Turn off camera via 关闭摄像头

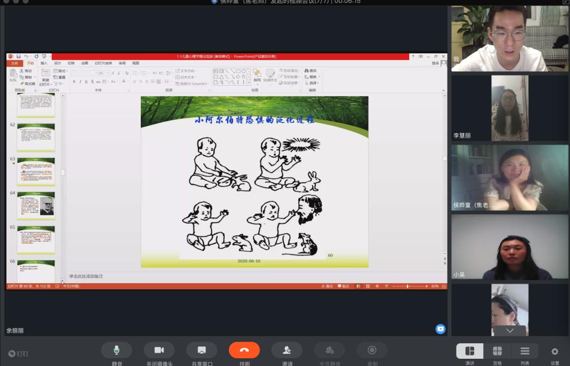coord(159,350)
